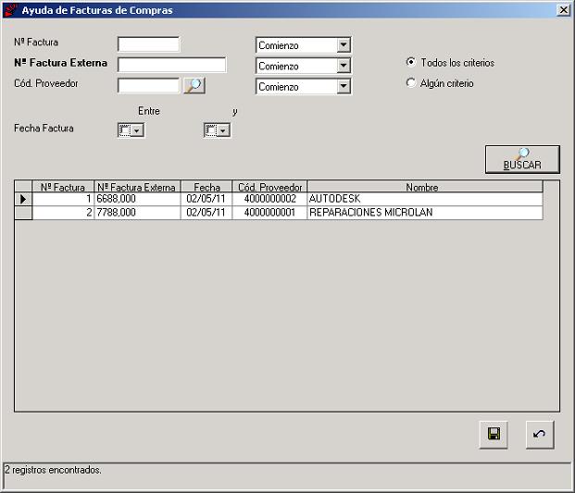Screen dimensions: 575x493
Task: Click cell 'REPARACIONES MICROLAN'
Action: pyautogui.click(x=425, y=213)
